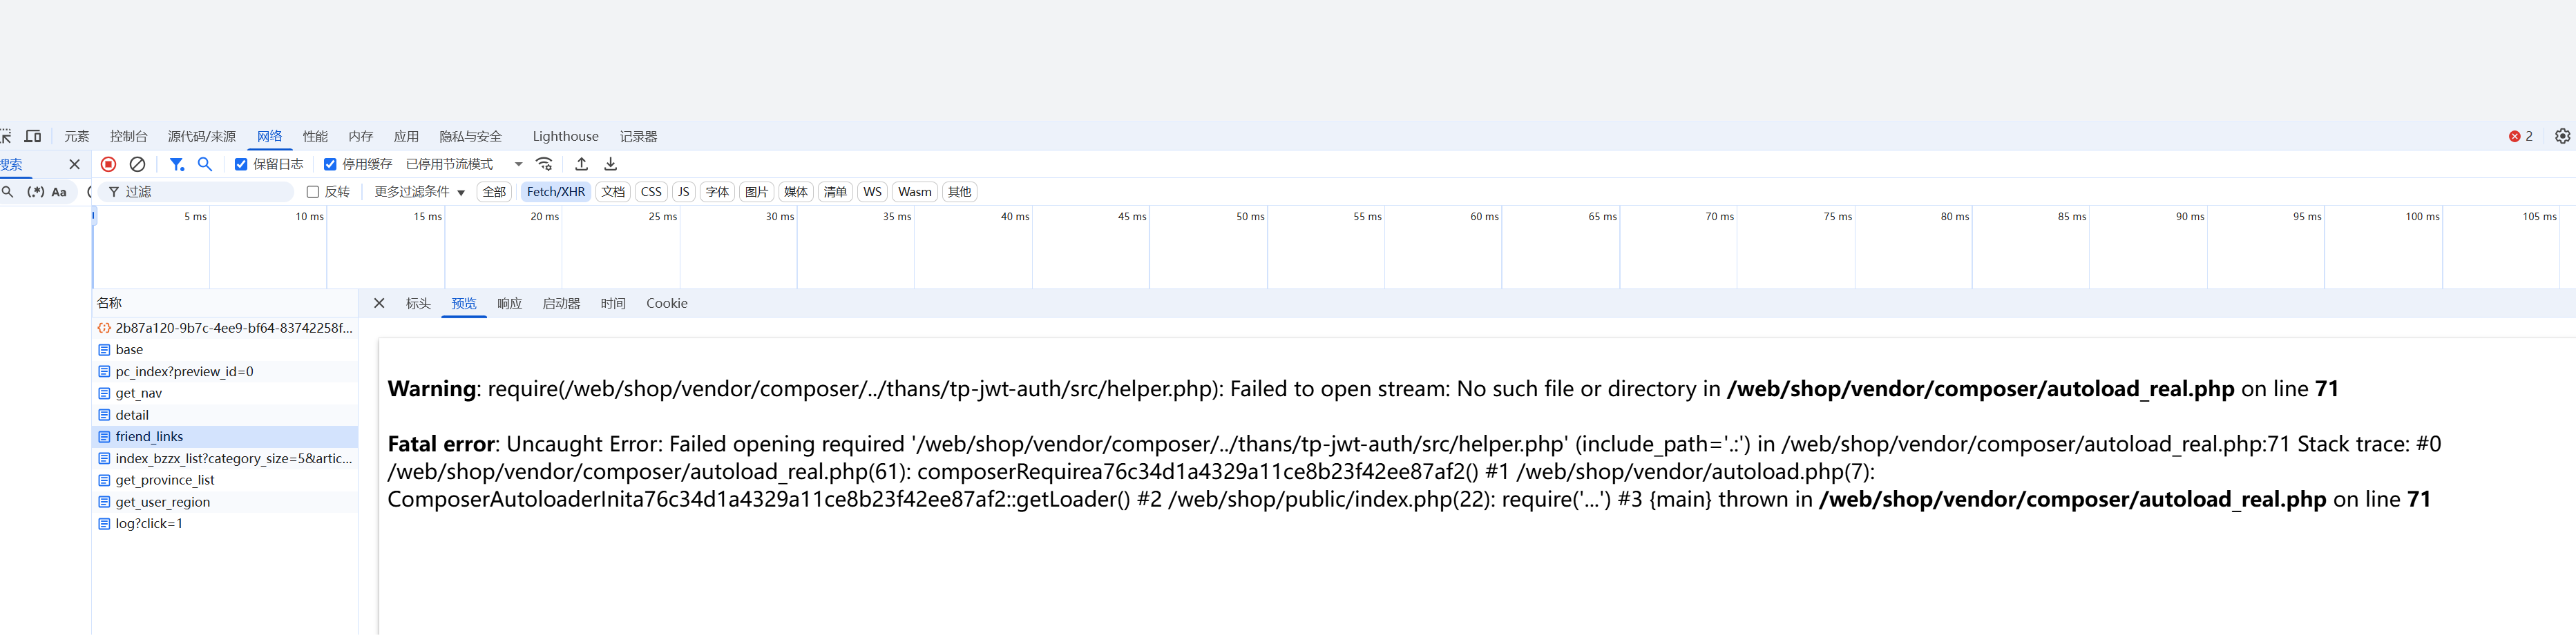Viewport: 2576px width, 635px height.
Task: Filter by Media (媒体) type
Action: pyautogui.click(x=796, y=192)
